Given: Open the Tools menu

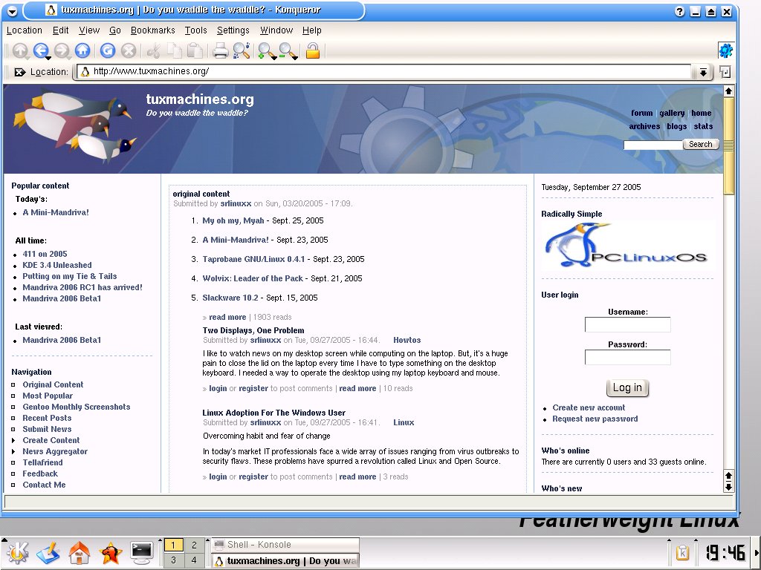Looking at the screenshot, I should point(196,30).
